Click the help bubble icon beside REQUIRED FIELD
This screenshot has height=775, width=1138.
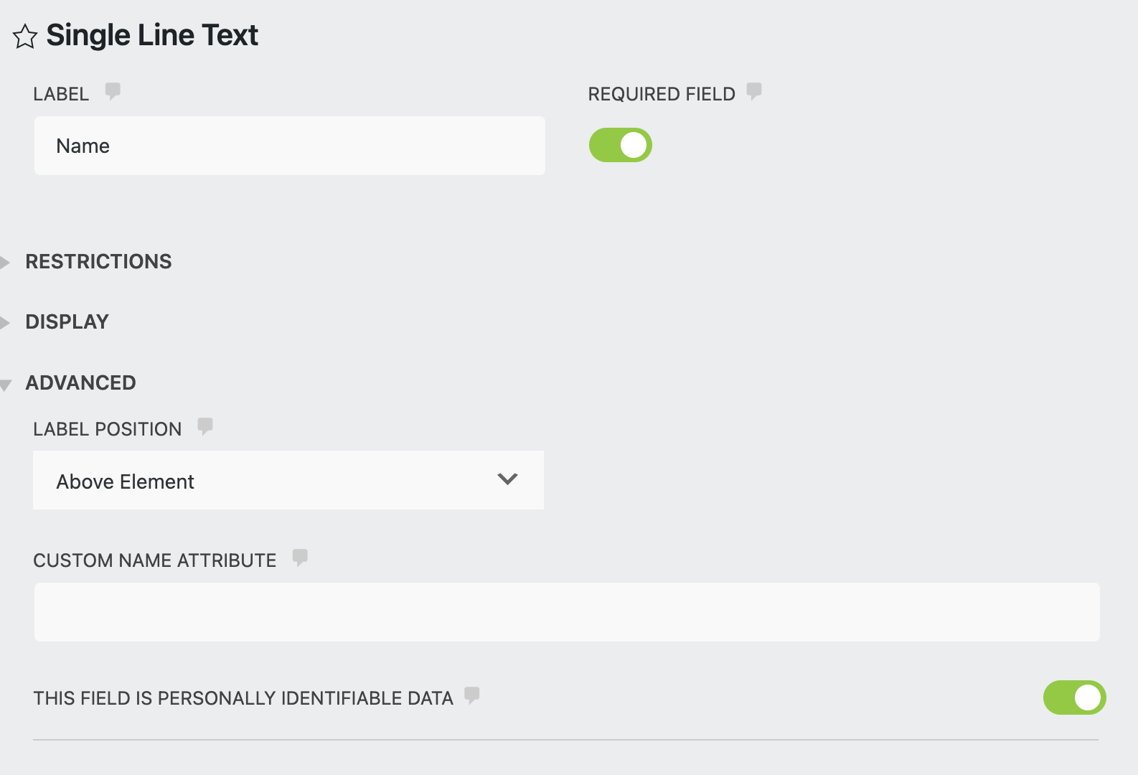coord(753,91)
